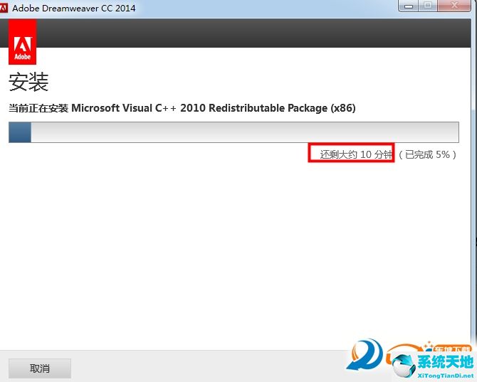This screenshot has height=382, width=477.
Task: Click the Microsoft Visual C++ 2010 status line
Action: click(x=182, y=108)
